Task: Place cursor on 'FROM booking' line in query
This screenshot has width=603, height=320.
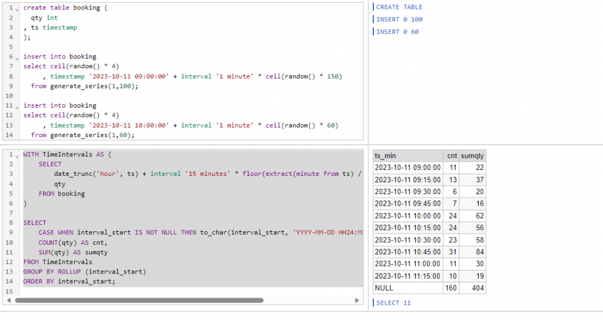Action: point(61,194)
